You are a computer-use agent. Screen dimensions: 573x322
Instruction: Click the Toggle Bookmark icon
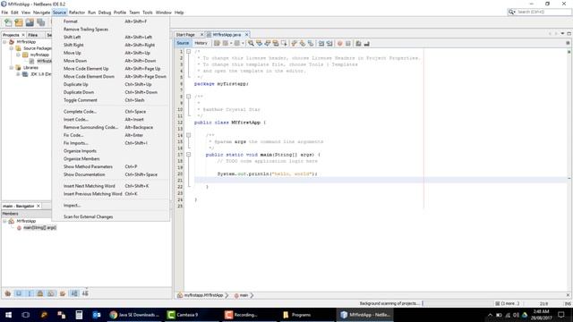[x=311, y=44]
